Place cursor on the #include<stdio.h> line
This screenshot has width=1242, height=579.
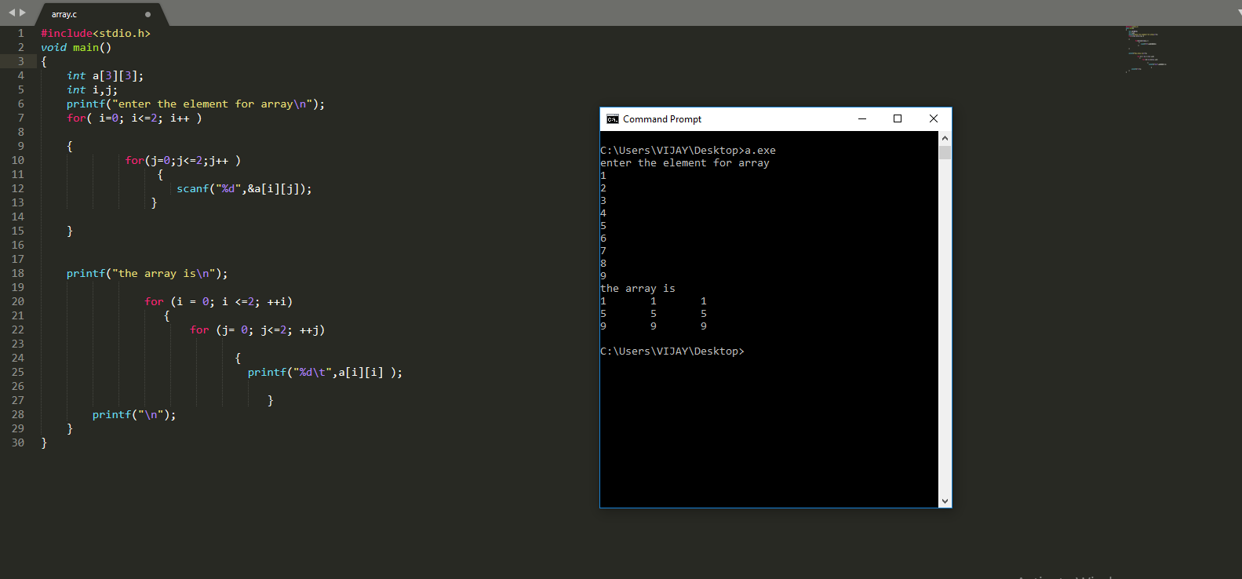(96, 34)
